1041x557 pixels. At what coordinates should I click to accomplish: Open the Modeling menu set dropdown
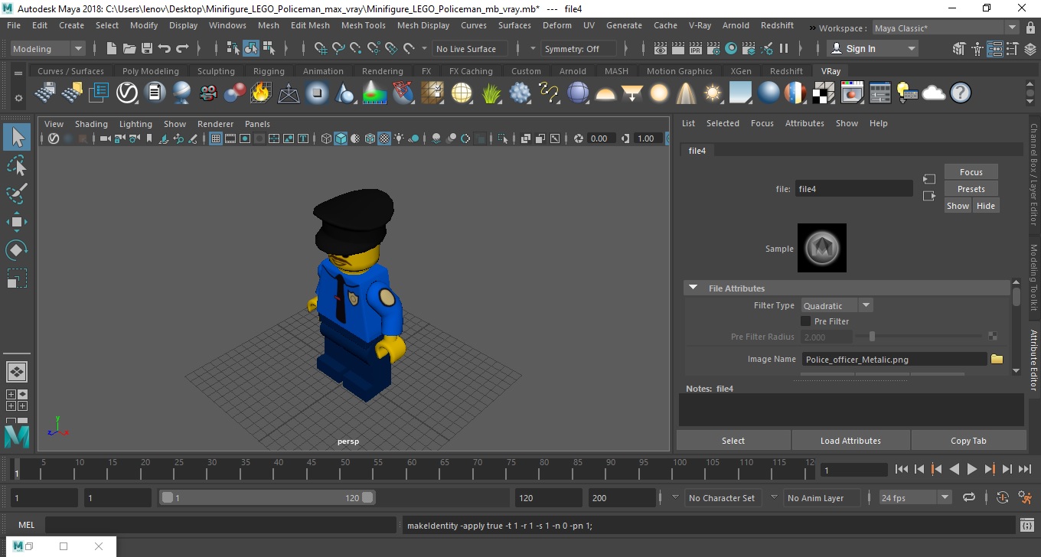(48, 48)
